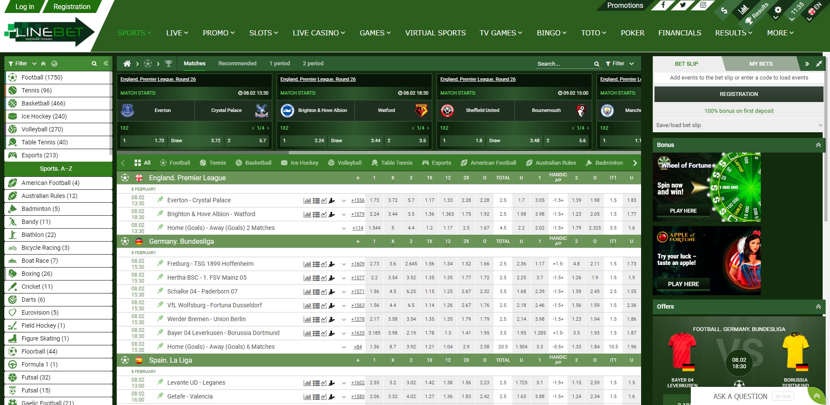Click search icon next to Search field
Viewport: 830px width, 405px height.
pyautogui.click(x=597, y=64)
